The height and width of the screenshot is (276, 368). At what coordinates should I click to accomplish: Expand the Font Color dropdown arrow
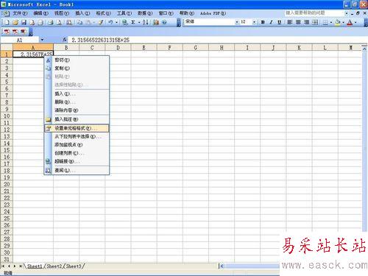pos(355,22)
